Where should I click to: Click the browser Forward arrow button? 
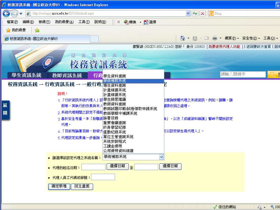[x=14, y=14]
